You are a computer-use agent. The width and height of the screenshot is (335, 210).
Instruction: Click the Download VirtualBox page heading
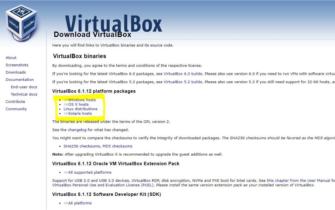click(x=93, y=35)
